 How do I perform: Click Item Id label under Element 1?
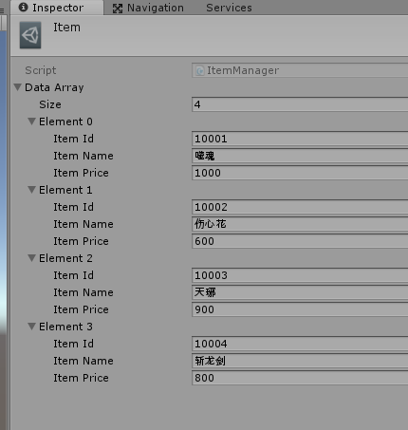pos(73,207)
